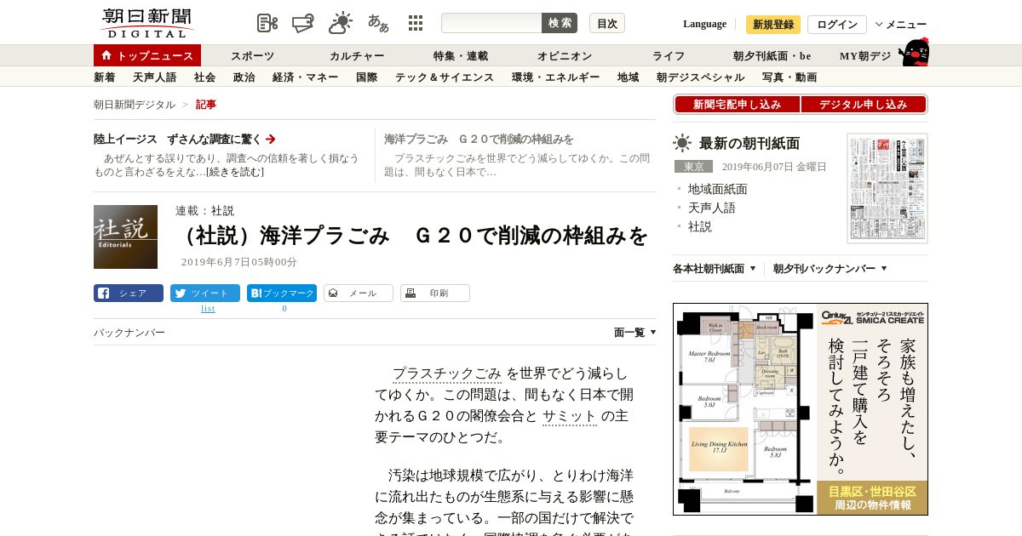The image size is (1022, 536).
Task: Open テック＆サイエンス submenu item
Action: 445,77
